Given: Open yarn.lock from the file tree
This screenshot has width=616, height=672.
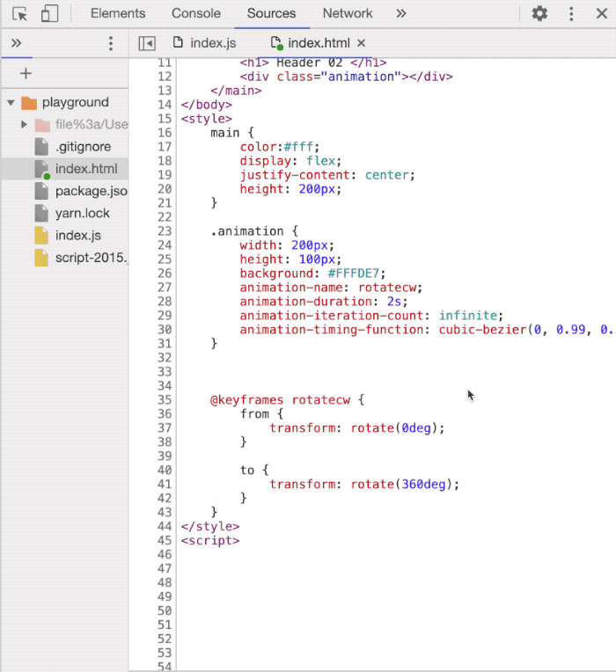Looking at the screenshot, I should 83,213.
